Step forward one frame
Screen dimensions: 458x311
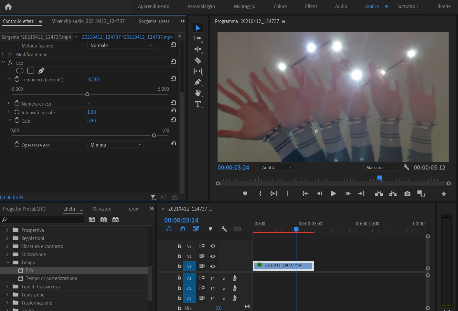[348, 193]
